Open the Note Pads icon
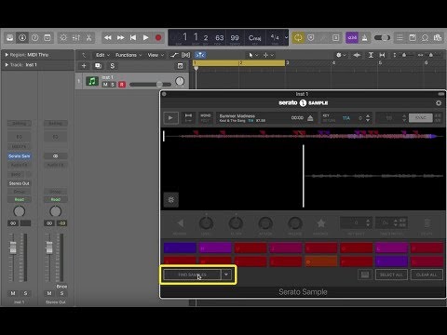The width and height of the screenshot is (447, 335). [x=413, y=38]
